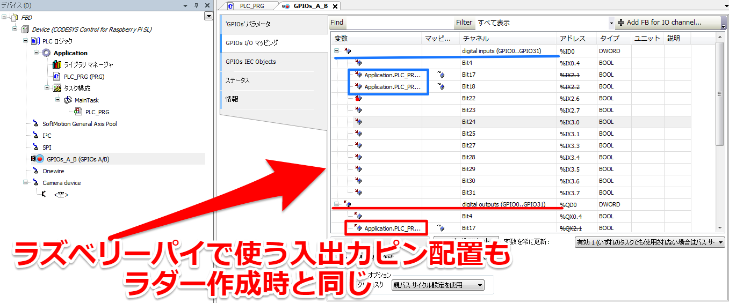Close the GPIOs_A_B editor tab
Image resolution: width=729 pixels, height=303 pixels.
(x=335, y=6)
